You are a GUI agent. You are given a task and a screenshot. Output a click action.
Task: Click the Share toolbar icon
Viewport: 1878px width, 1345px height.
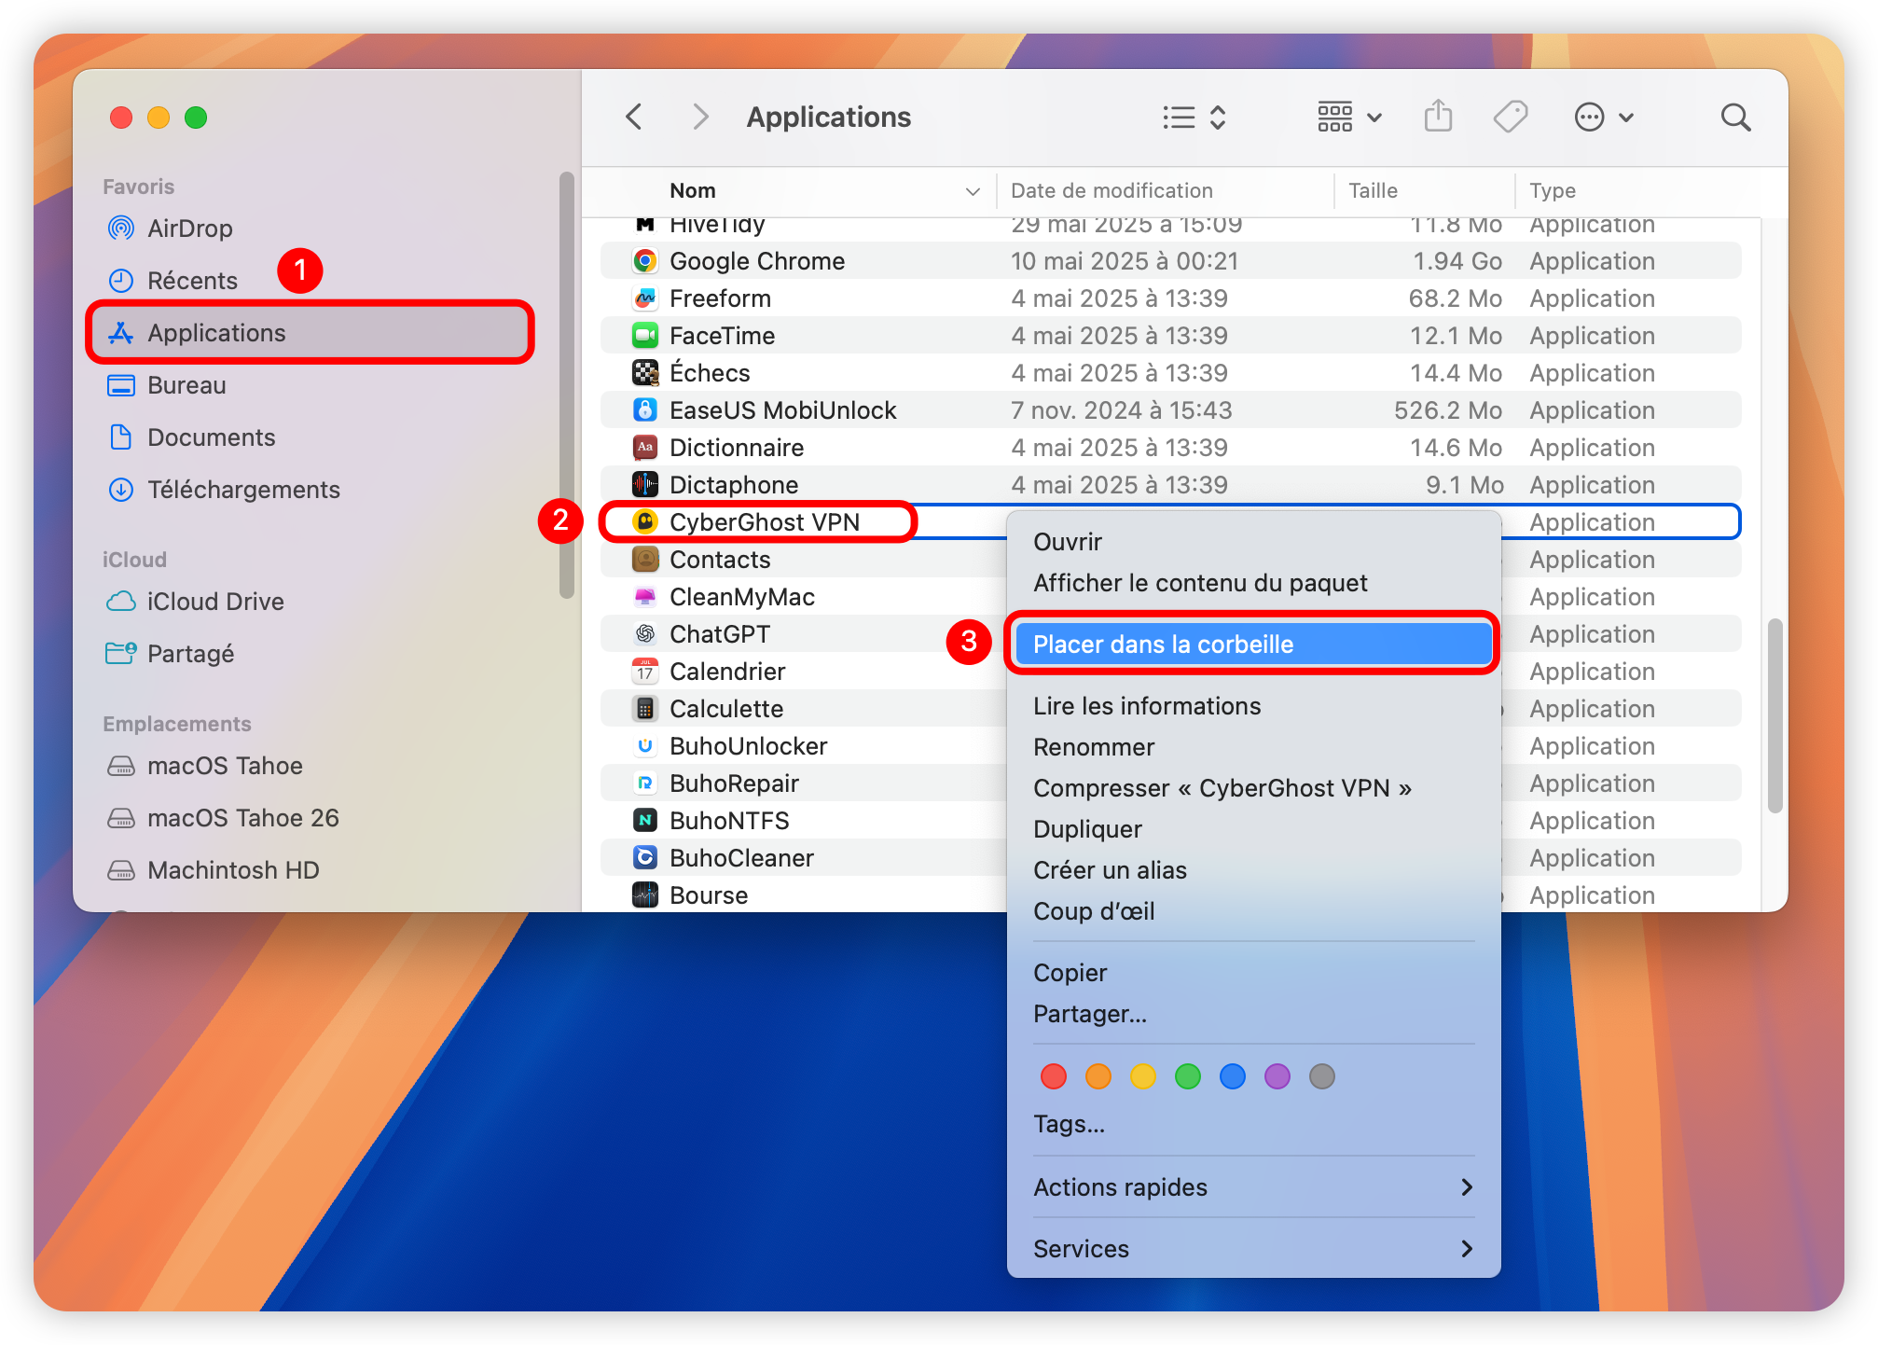1438,117
